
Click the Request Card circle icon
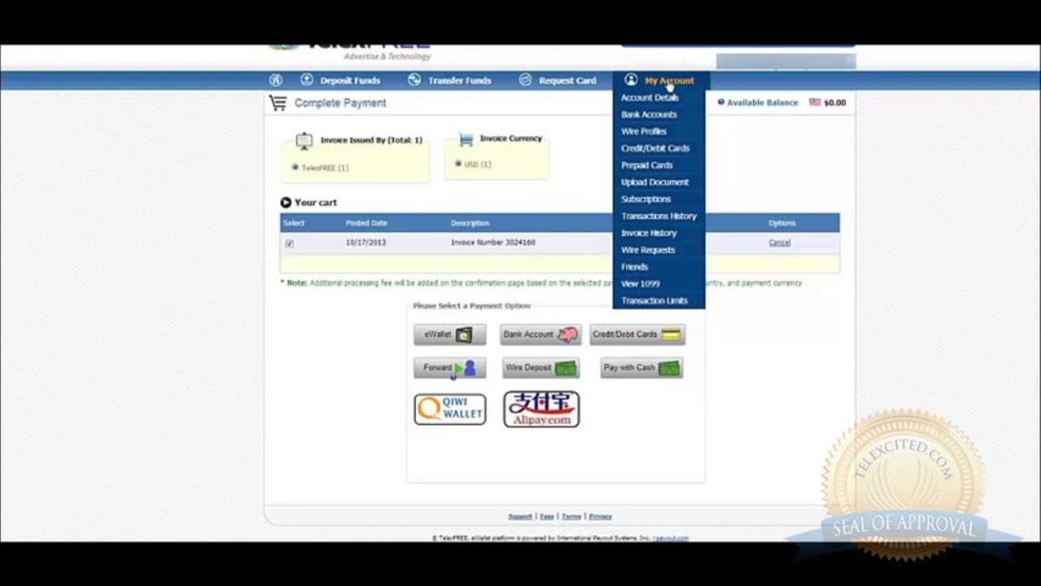[525, 80]
